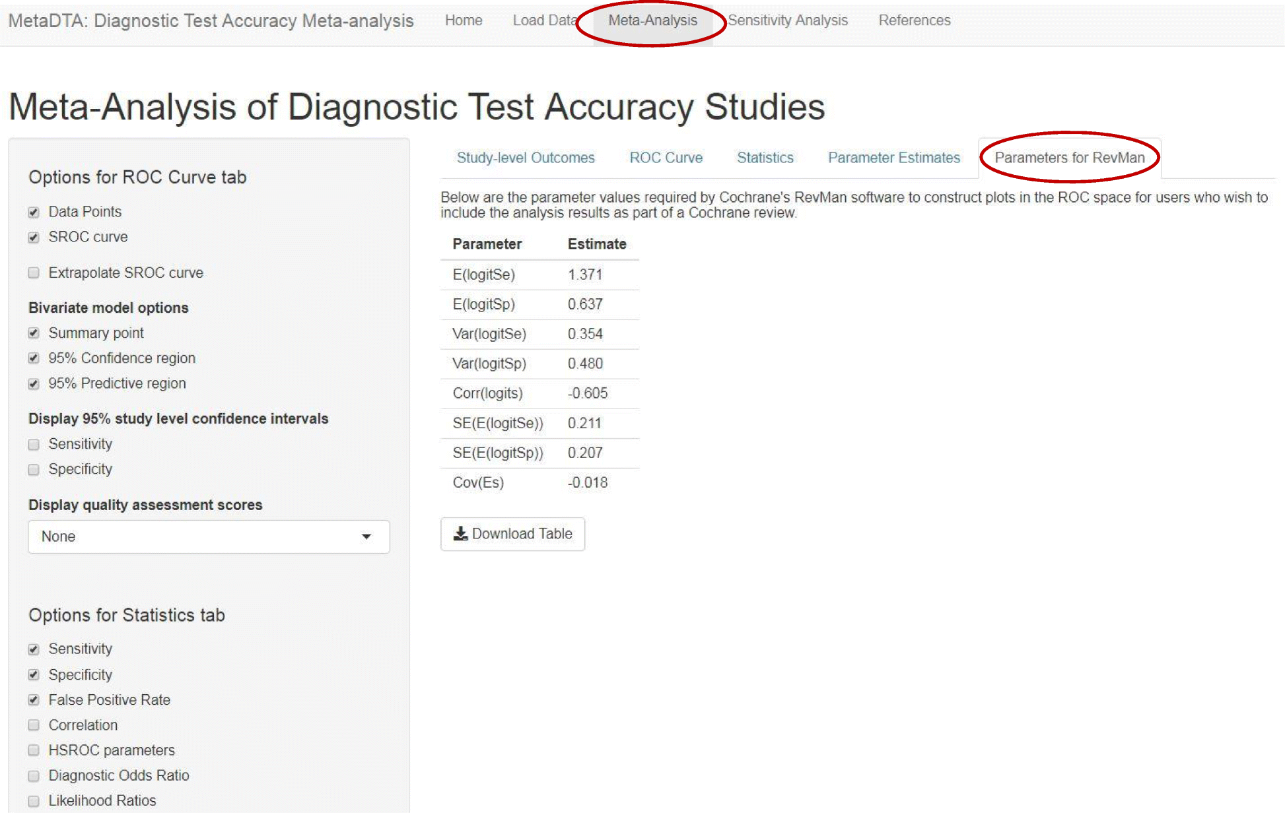Enable Extrapolate SROC curve
This screenshot has width=1285, height=813.
point(34,273)
